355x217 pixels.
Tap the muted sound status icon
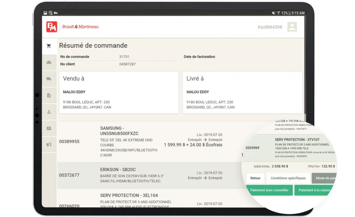[274, 13]
